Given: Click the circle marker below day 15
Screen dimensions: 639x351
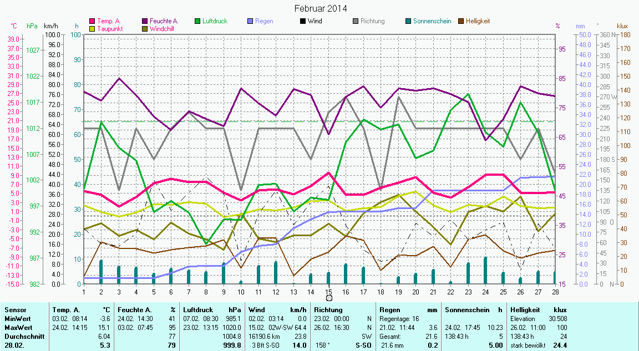Looking at the screenshot, I should [329, 298].
